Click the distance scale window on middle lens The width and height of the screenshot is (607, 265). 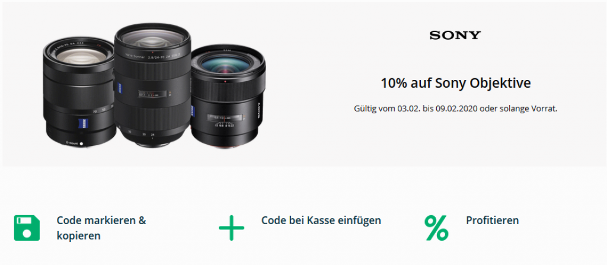tap(154, 94)
